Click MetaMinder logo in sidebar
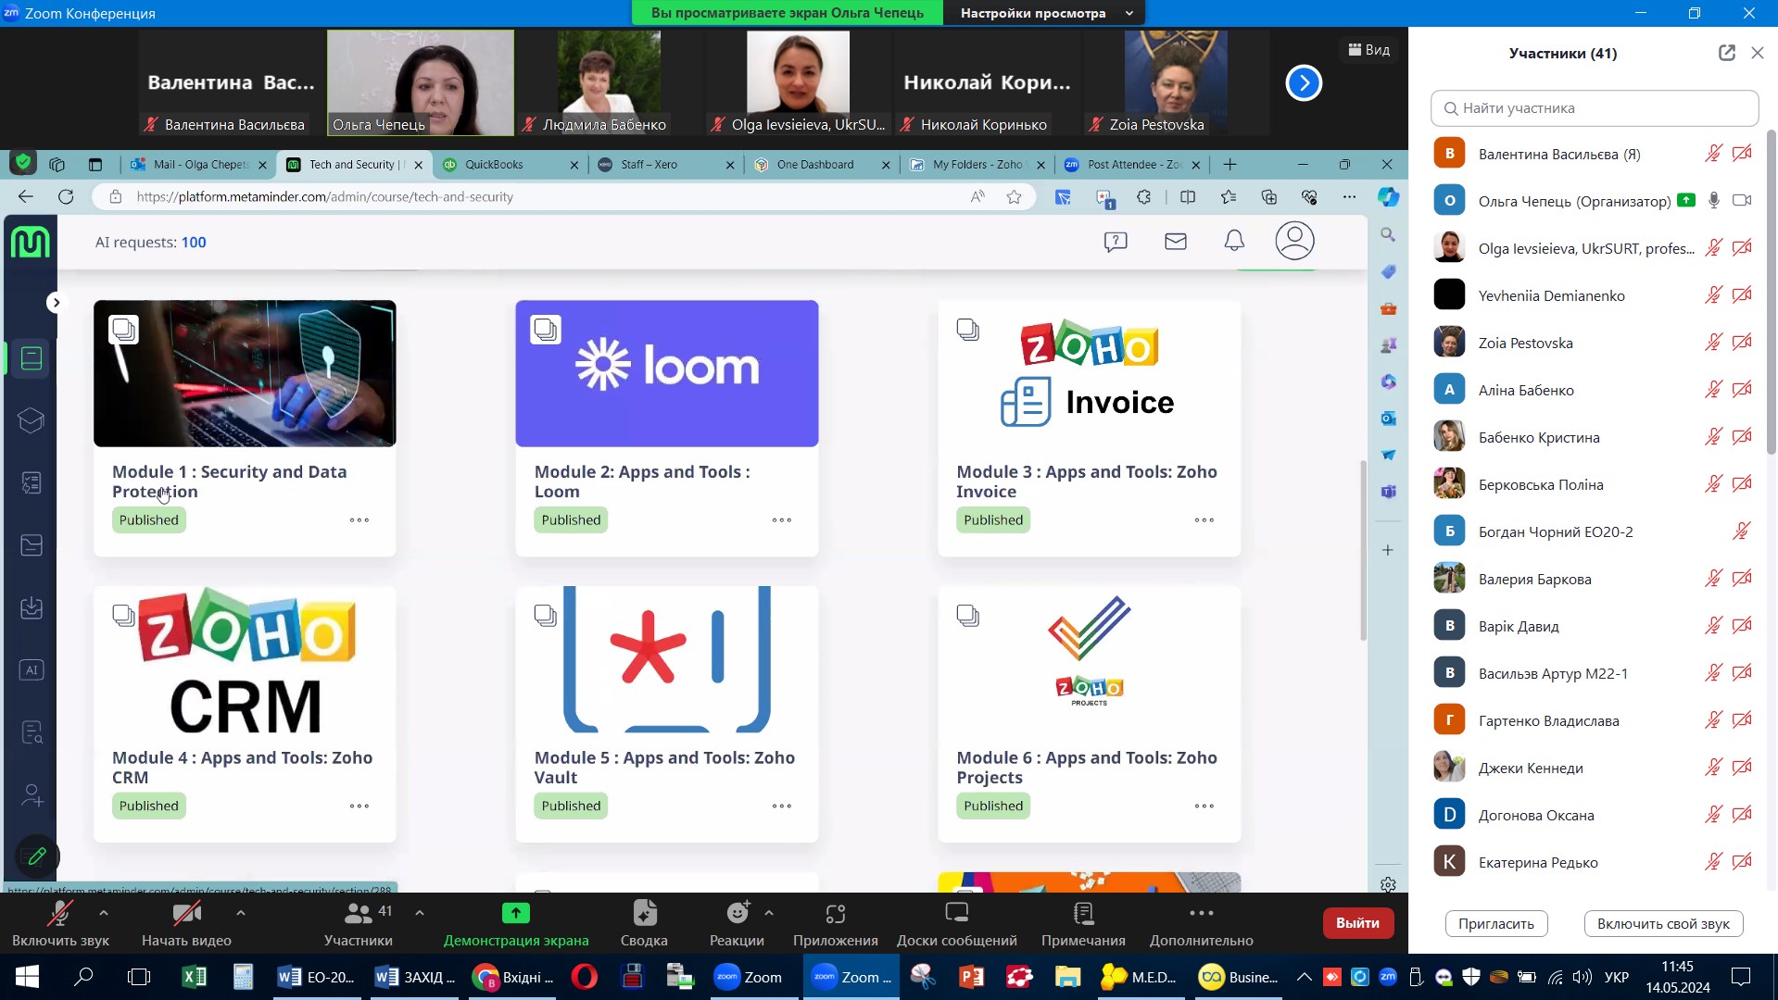The height and width of the screenshot is (1000, 1778). tap(31, 243)
